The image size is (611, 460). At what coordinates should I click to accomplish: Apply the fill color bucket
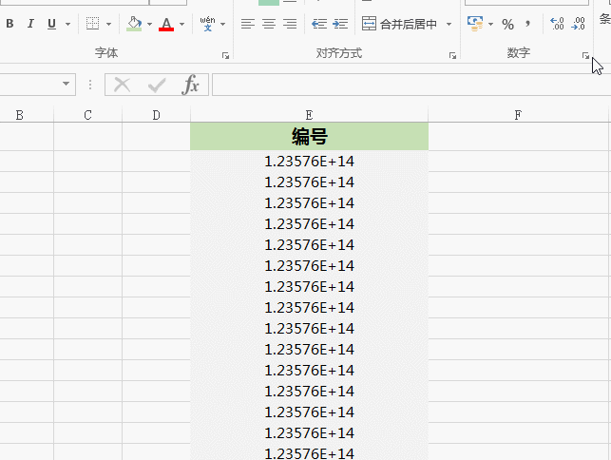click(134, 24)
